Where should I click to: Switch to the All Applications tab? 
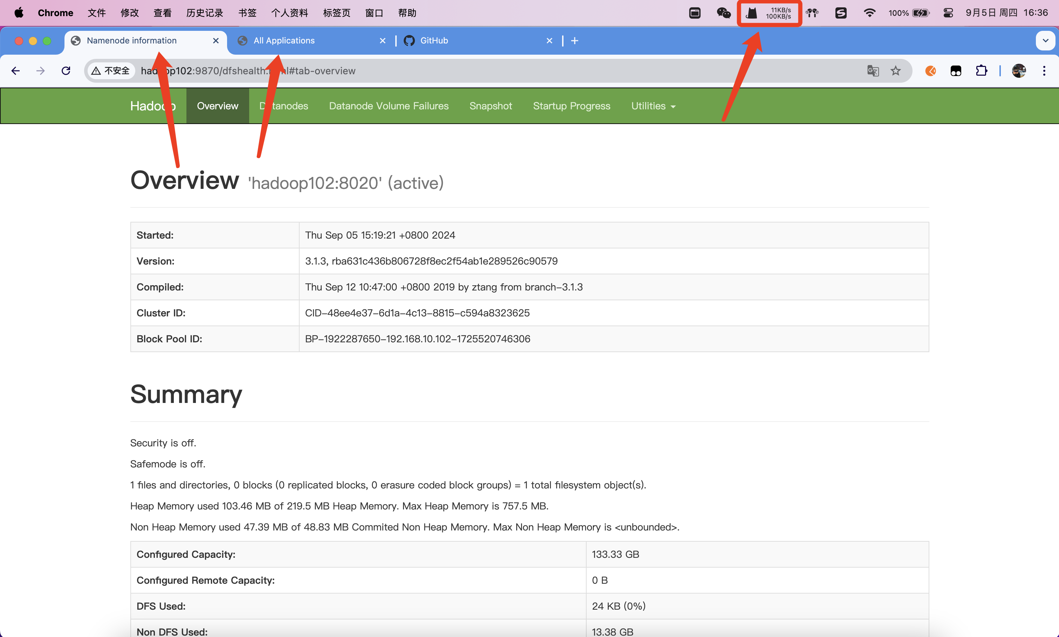(284, 41)
